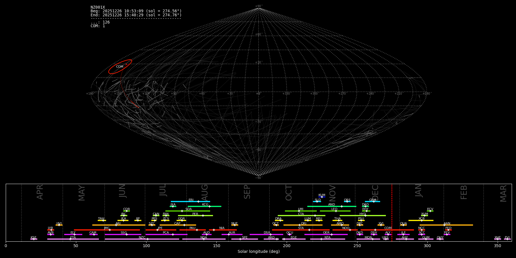Click the -90° label at map bottom
The width and height of the screenshot is (516, 258).
pyautogui.click(x=258, y=178)
